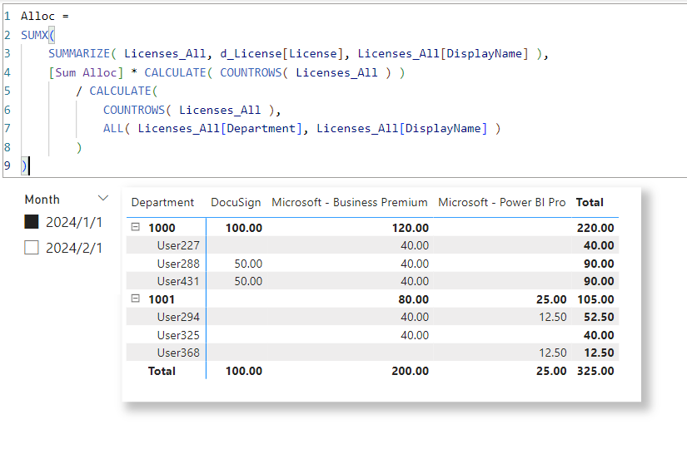Click the closing parenthesis on line 9
Viewport: 687px width, 449px height.
(24, 165)
